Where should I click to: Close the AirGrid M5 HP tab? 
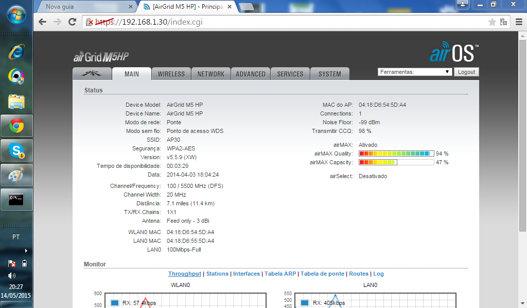(x=229, y=6)
